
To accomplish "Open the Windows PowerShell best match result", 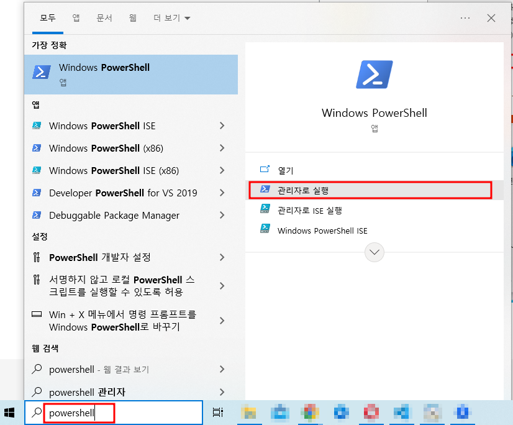I will pyautogui.click(x=131, y=75).
